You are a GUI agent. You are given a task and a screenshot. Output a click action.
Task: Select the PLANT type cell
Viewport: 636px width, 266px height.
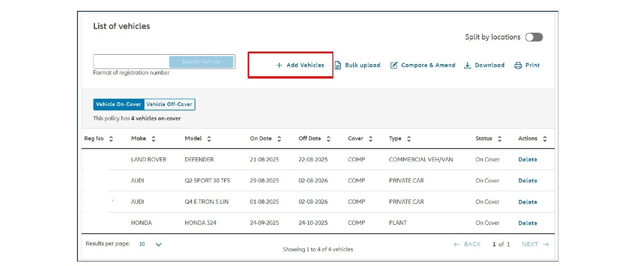tap(398, 223)
